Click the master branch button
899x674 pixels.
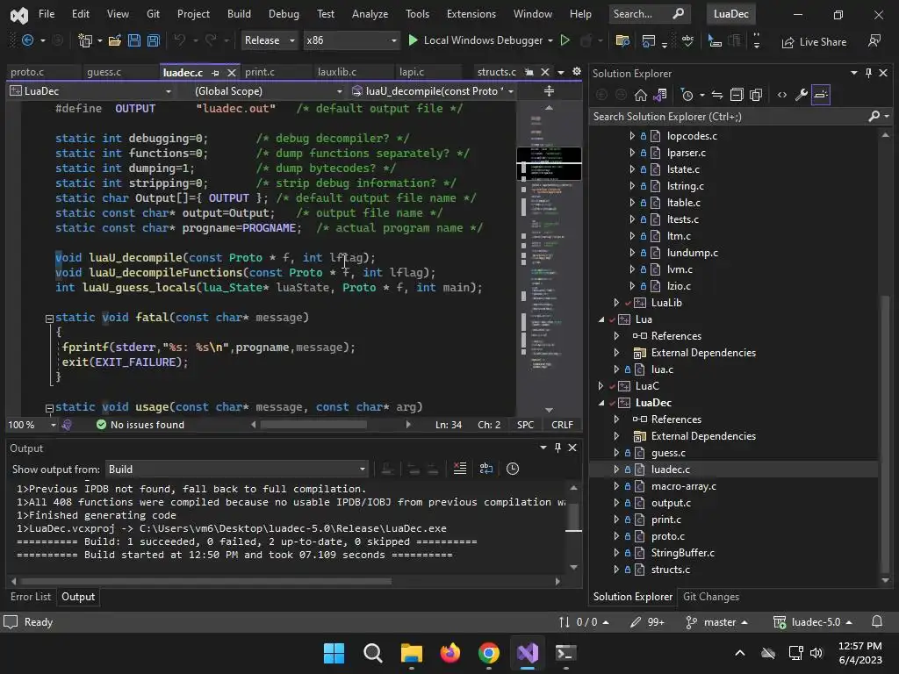click(x=716, y=622)
